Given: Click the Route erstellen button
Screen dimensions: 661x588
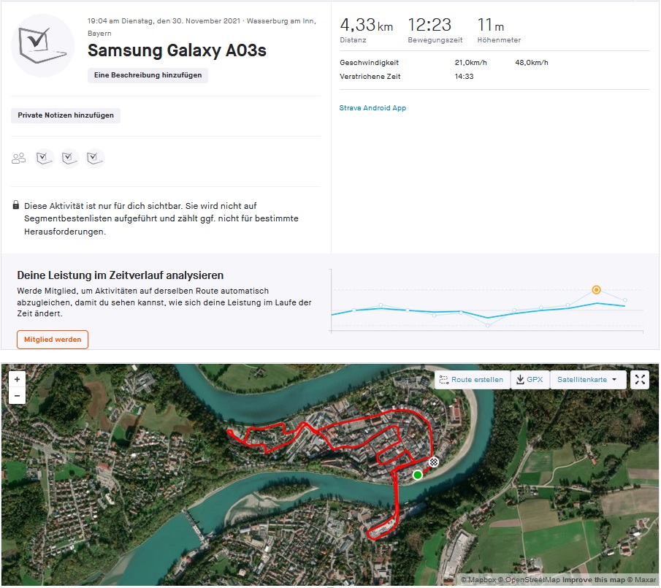Looking at the screenshot, I should point(472,380).
